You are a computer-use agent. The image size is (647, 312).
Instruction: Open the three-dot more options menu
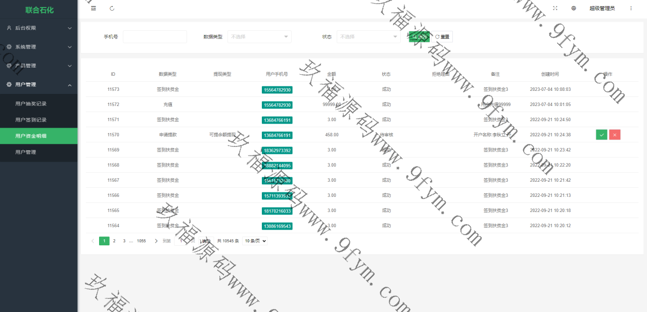[x=631, y=8]
